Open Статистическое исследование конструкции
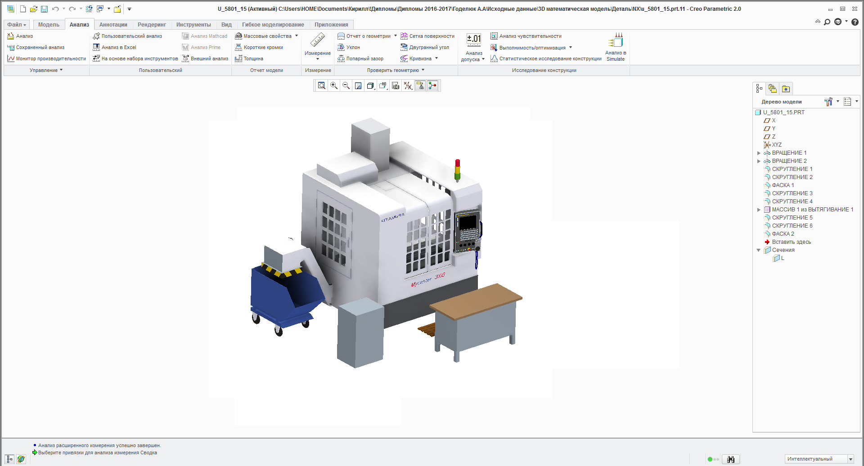864x466 pixels. point(546,58)
